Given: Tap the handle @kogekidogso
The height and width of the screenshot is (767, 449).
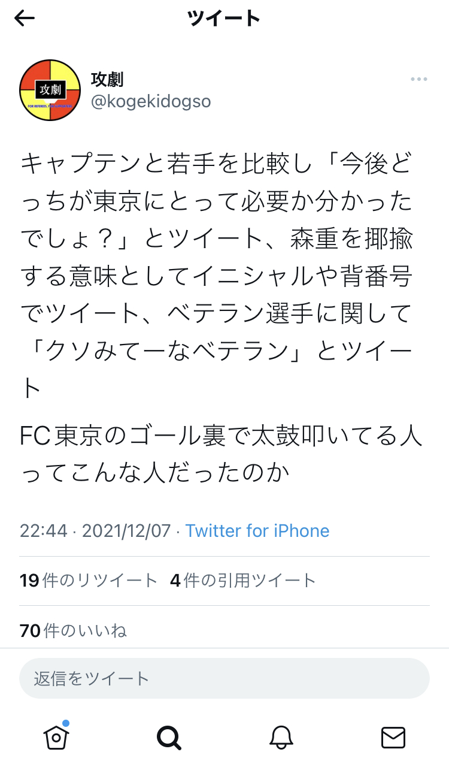Looking at the screenshot, I should tap(151, 101).
